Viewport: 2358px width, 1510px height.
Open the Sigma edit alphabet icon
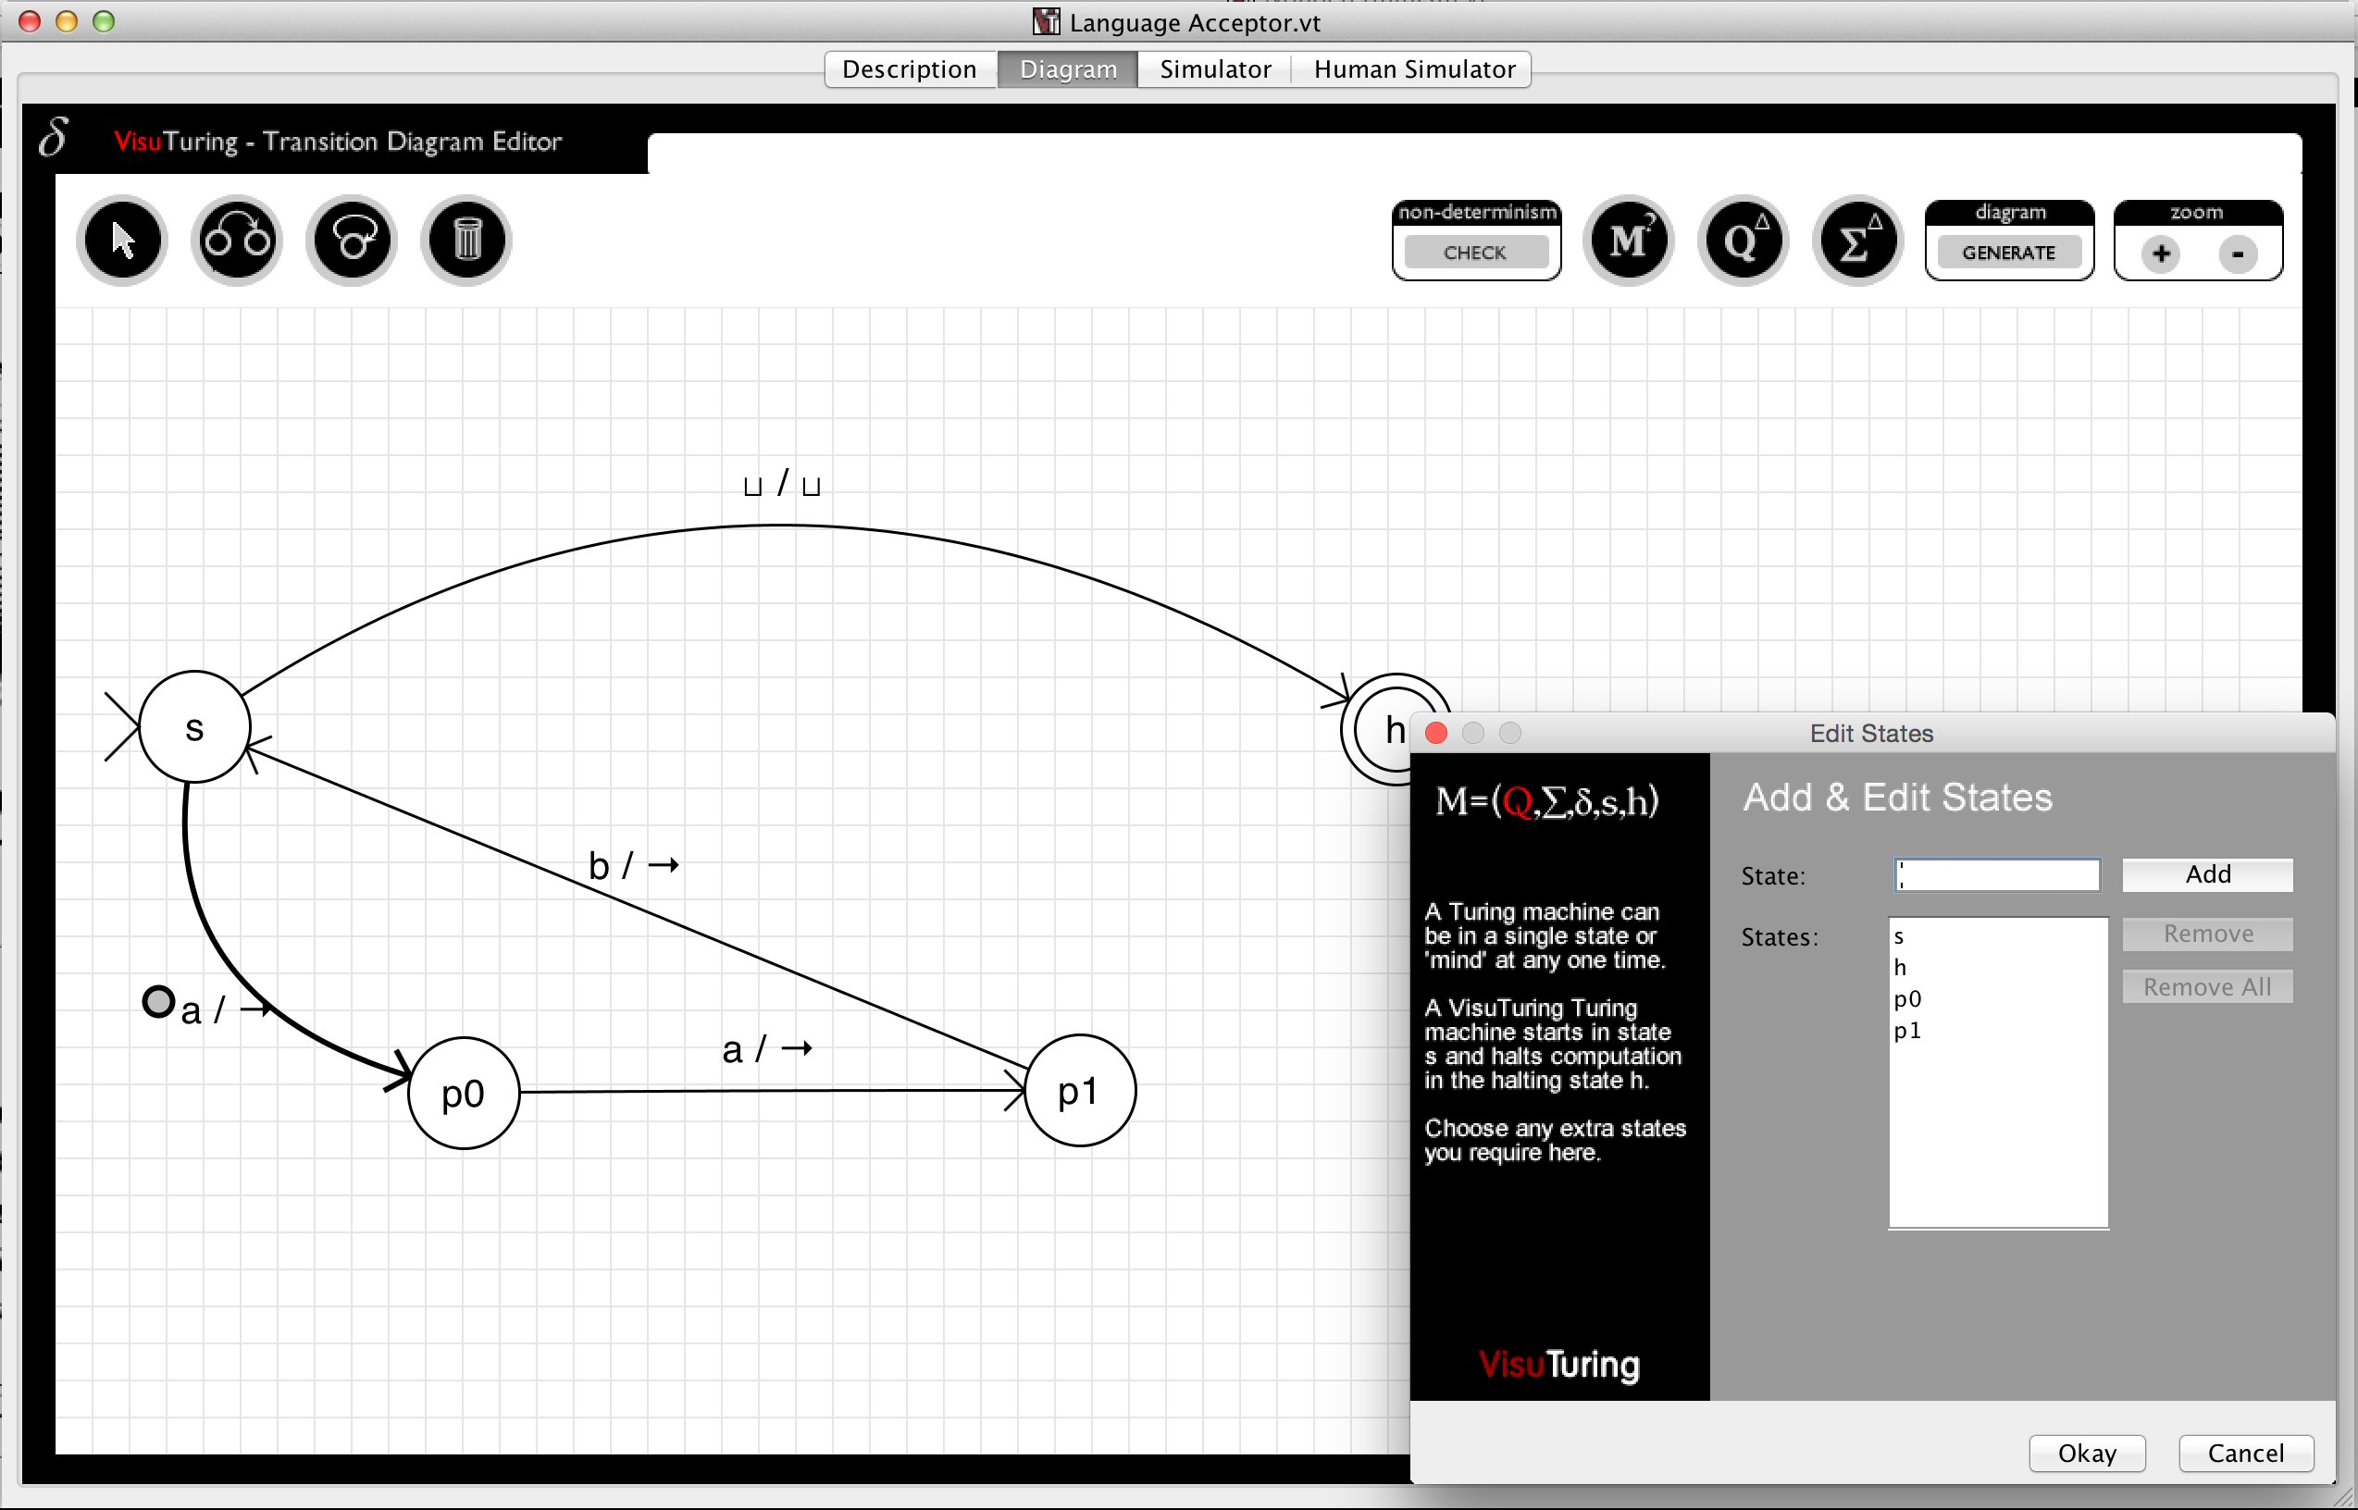[x=1858, y=241]
